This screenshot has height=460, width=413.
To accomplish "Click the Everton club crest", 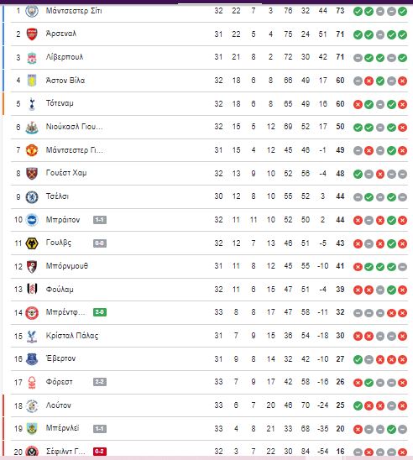I will (32, 358).
